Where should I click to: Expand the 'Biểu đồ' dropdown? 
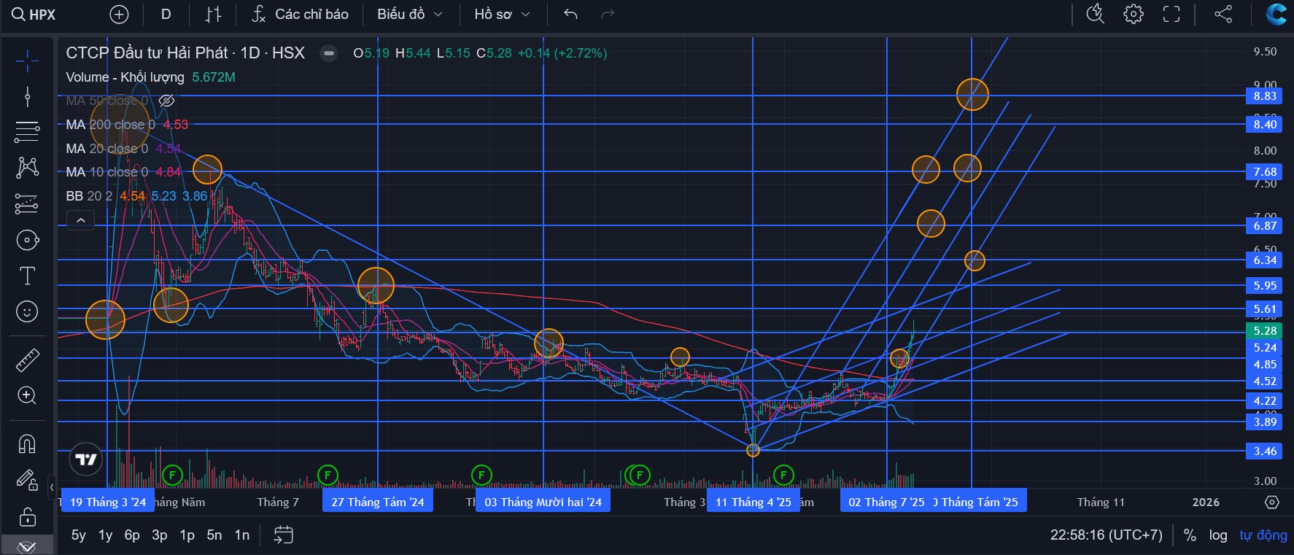coord(410,15)
